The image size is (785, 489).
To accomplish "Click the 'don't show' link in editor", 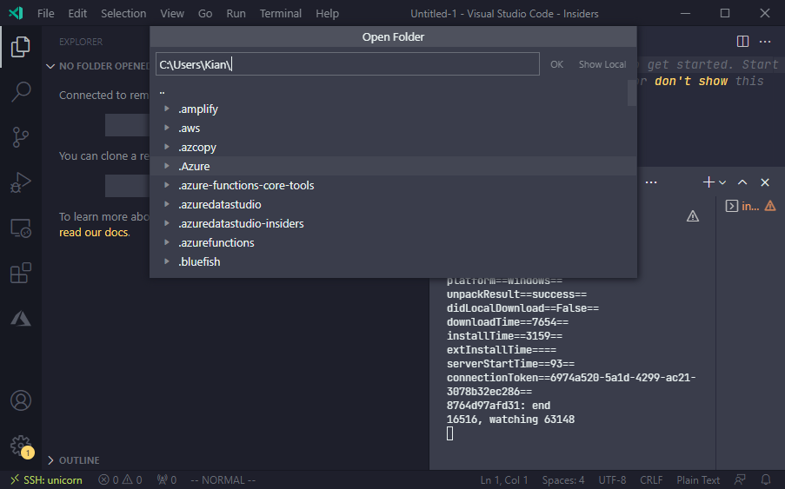I will coord(691,81).
